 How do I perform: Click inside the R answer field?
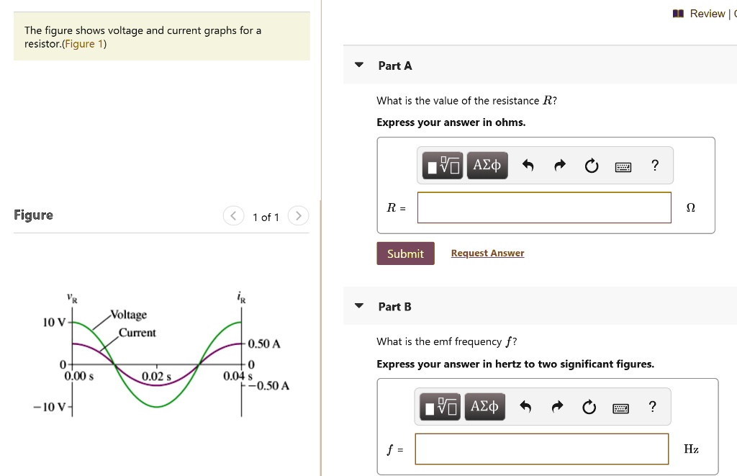[x=543, y=207]
